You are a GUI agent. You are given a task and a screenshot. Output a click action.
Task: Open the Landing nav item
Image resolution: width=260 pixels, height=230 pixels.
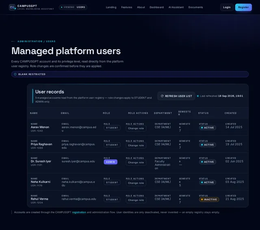[x=111, y=7]
